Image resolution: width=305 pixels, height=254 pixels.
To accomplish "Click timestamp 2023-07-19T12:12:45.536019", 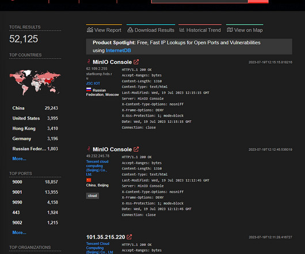I will click(270, 149).
